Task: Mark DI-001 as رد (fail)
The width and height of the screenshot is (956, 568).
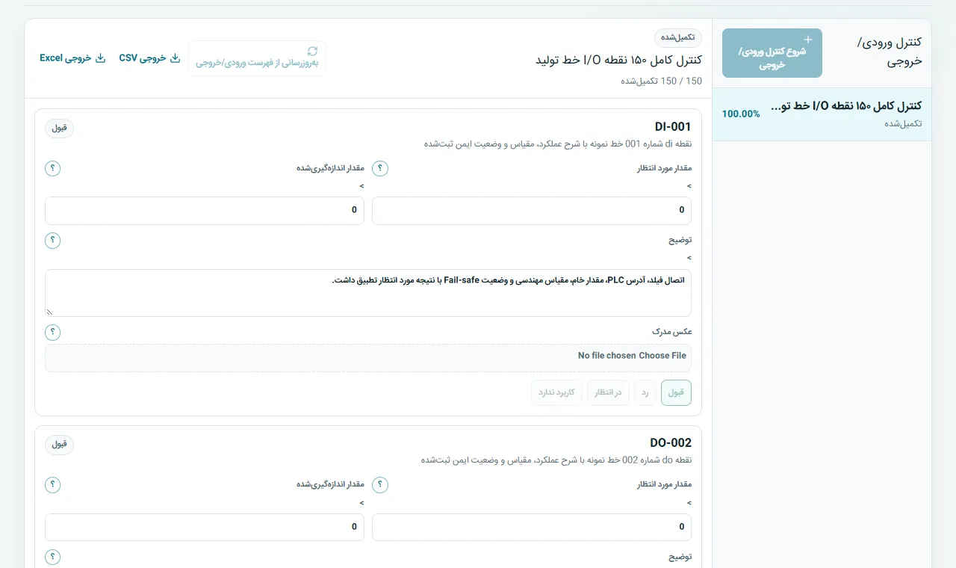Action: pyautogui.click(x=645, y=392)
